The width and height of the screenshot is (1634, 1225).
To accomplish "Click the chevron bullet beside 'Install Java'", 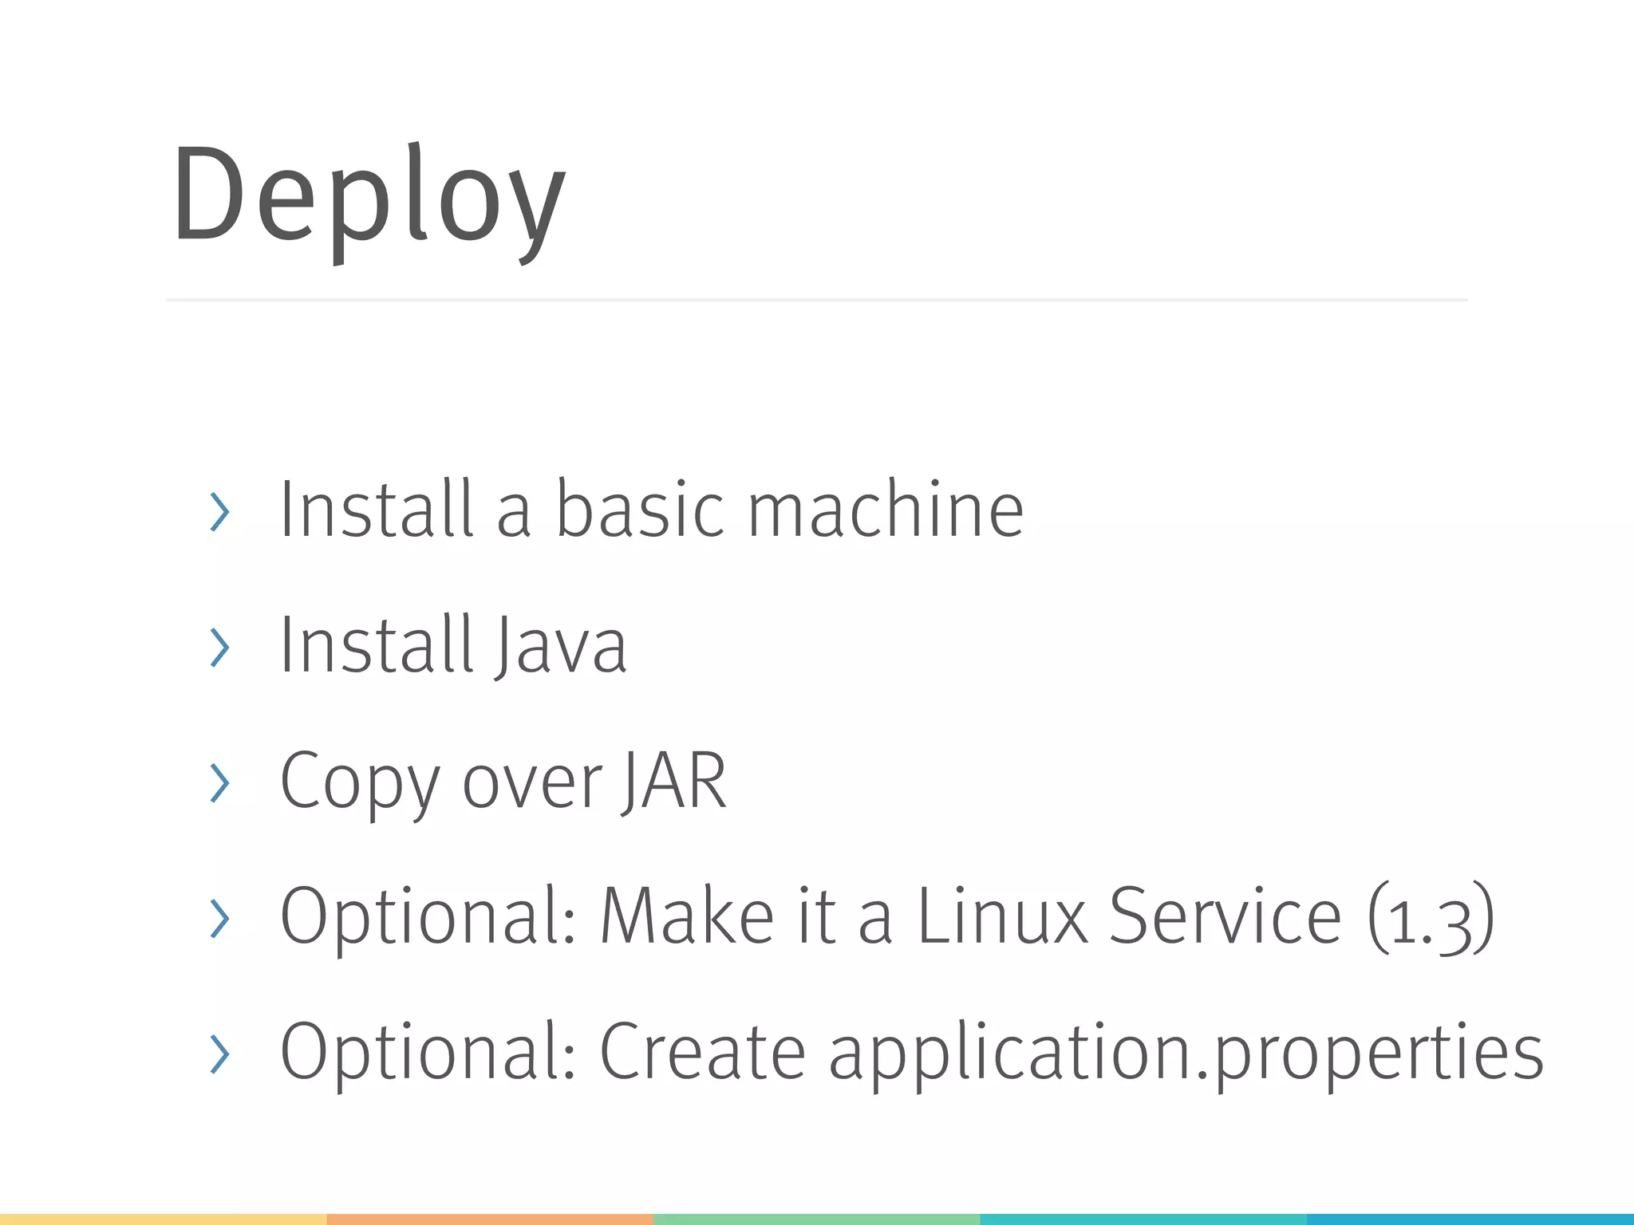I will pos(219,647).
